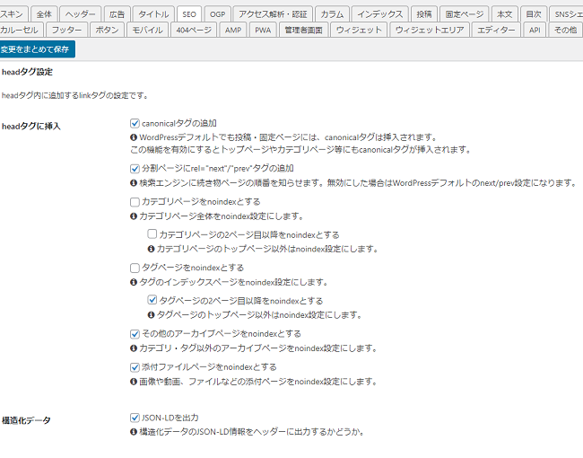Screen dimensions: 583x458
Task: Switch to the ウィジェットエリア tab
Action: 430,30
